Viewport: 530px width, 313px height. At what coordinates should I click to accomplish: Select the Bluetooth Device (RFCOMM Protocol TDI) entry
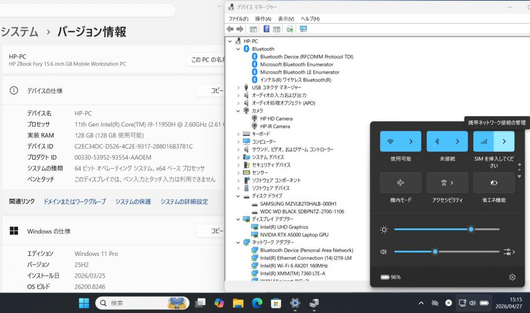coord(306,57)
